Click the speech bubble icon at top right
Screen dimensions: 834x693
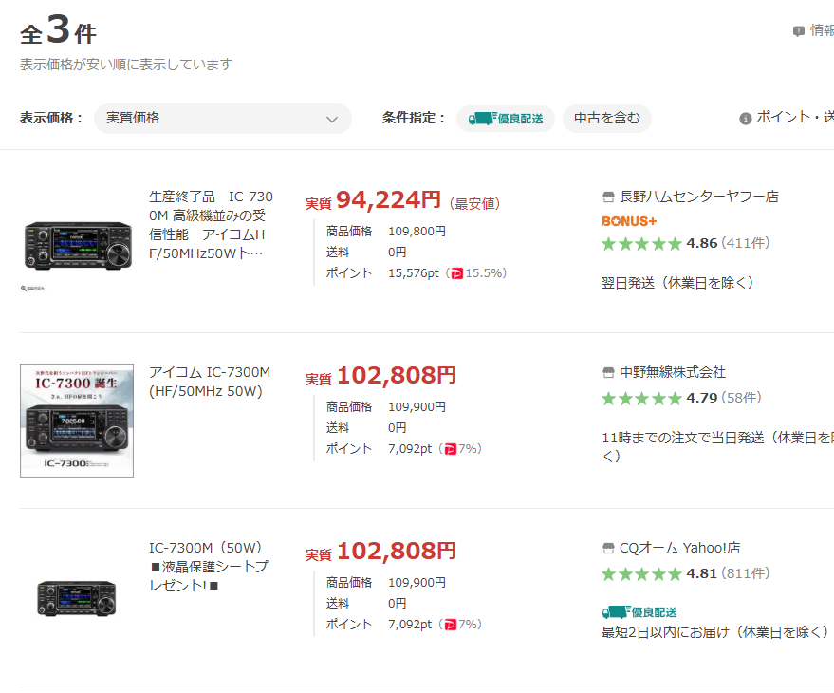798,31
